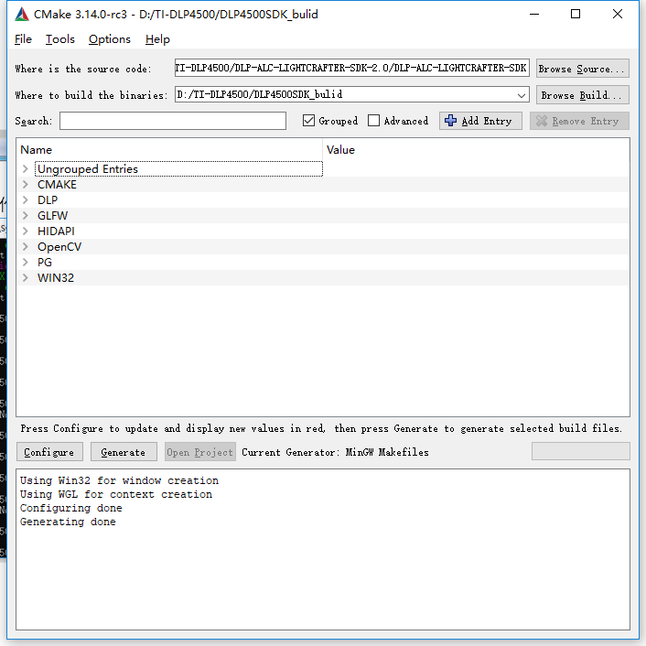Click the build binaries path text
Viewport: 646px width, 646px height.
click(x=260, y=94)
